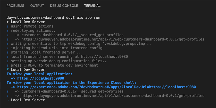Click the info icon before 'writing credentials to tmp'
Screen dimensions: 216x108
(x=8, y=44)
